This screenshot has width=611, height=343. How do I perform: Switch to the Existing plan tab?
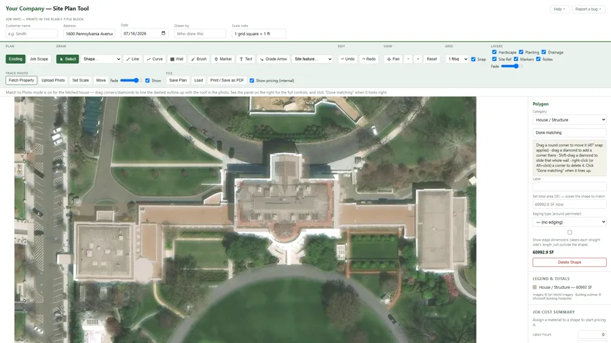(x=16, y=59)
